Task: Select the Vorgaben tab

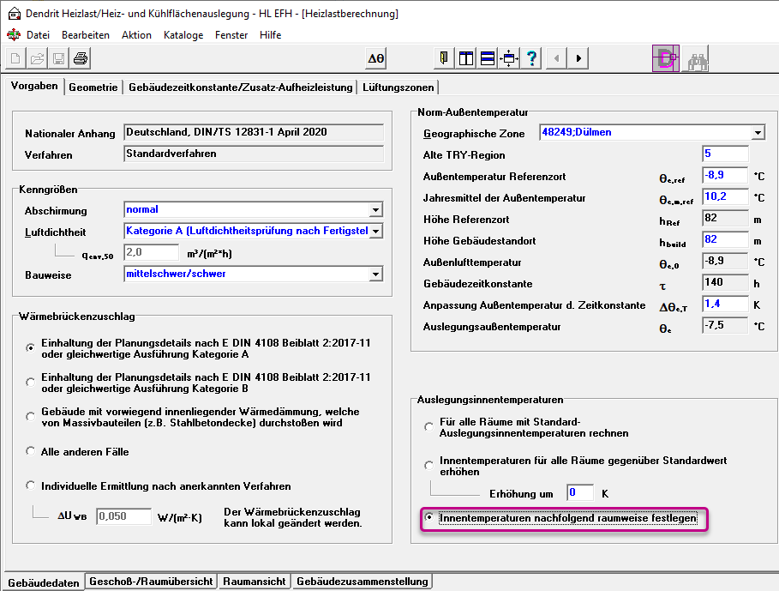Action: click(x=34, y=86)
